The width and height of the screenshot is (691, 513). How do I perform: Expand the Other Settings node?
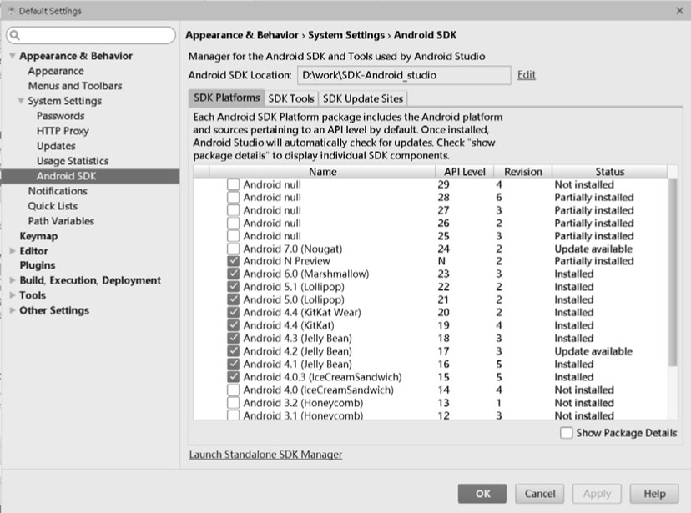[x=13, y=310]
